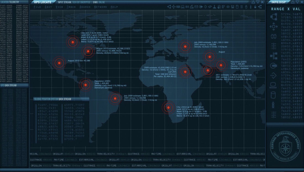Click the chain link icon in INFO.DISP panel
Viewport: 304px width, 172px height.
(x=273, y=105)
